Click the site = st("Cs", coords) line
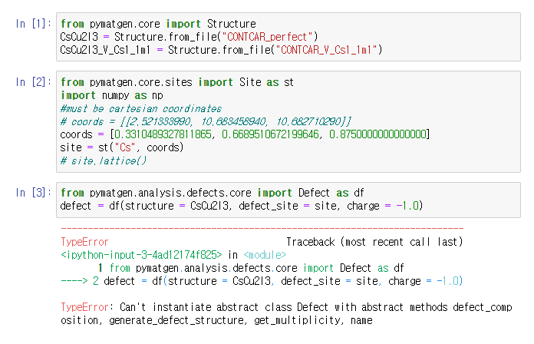Viewport: 534px width, 344px height. tap(121, 147)
